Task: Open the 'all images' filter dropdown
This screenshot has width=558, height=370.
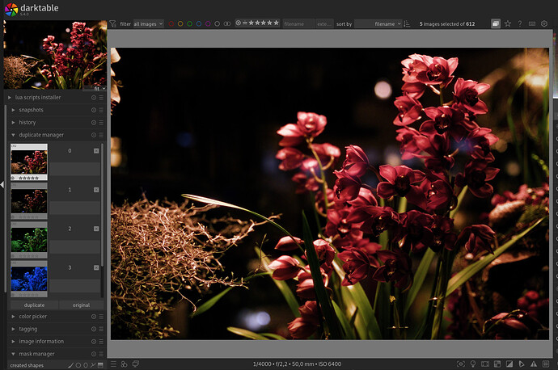Action: (x=148, y=24)
